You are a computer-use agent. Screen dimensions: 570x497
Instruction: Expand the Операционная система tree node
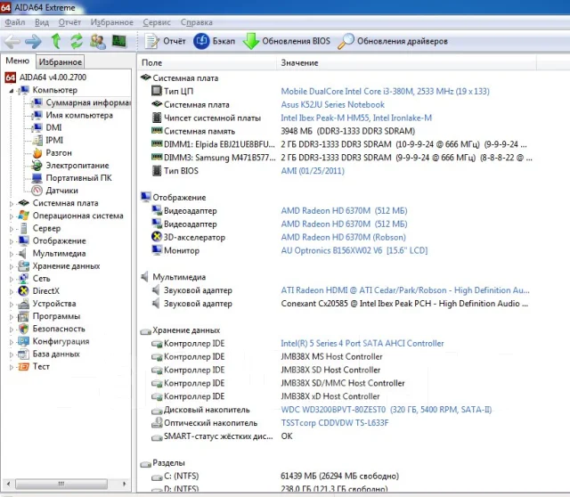point(12,216)
